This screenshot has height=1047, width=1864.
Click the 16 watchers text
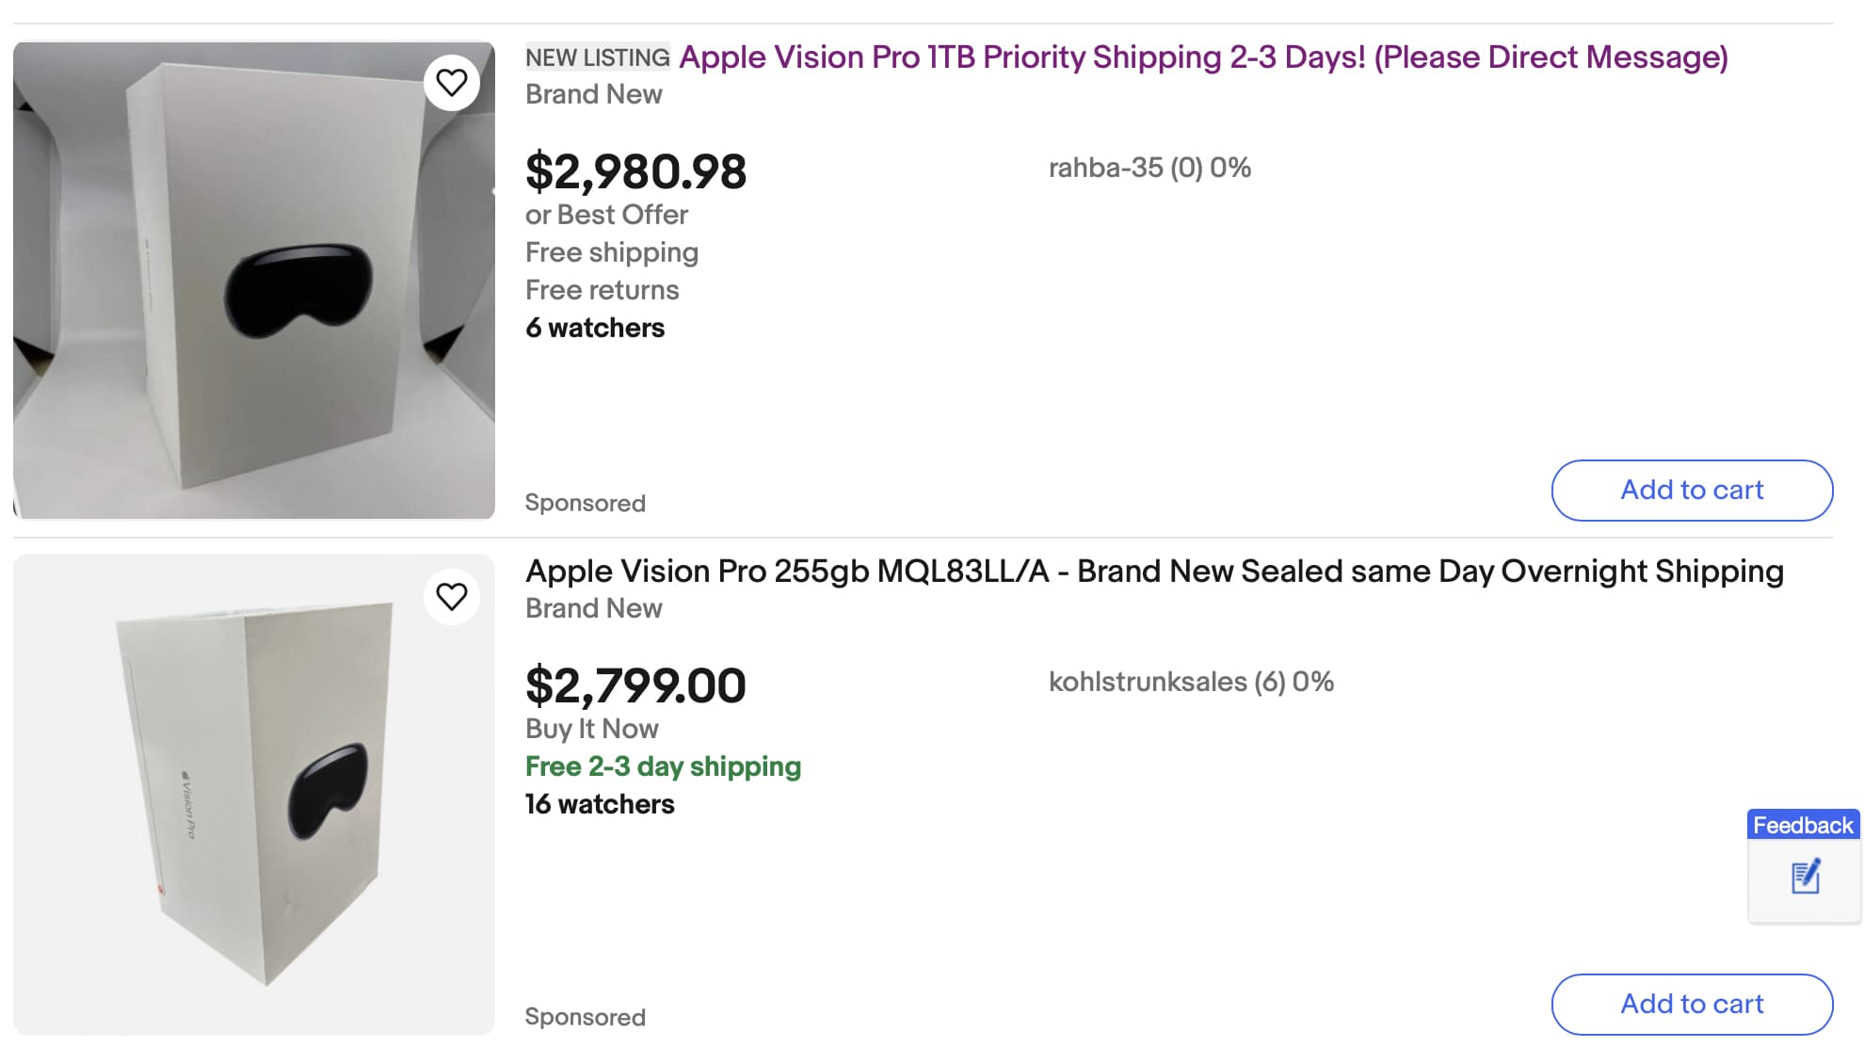[x=599, y=803]
